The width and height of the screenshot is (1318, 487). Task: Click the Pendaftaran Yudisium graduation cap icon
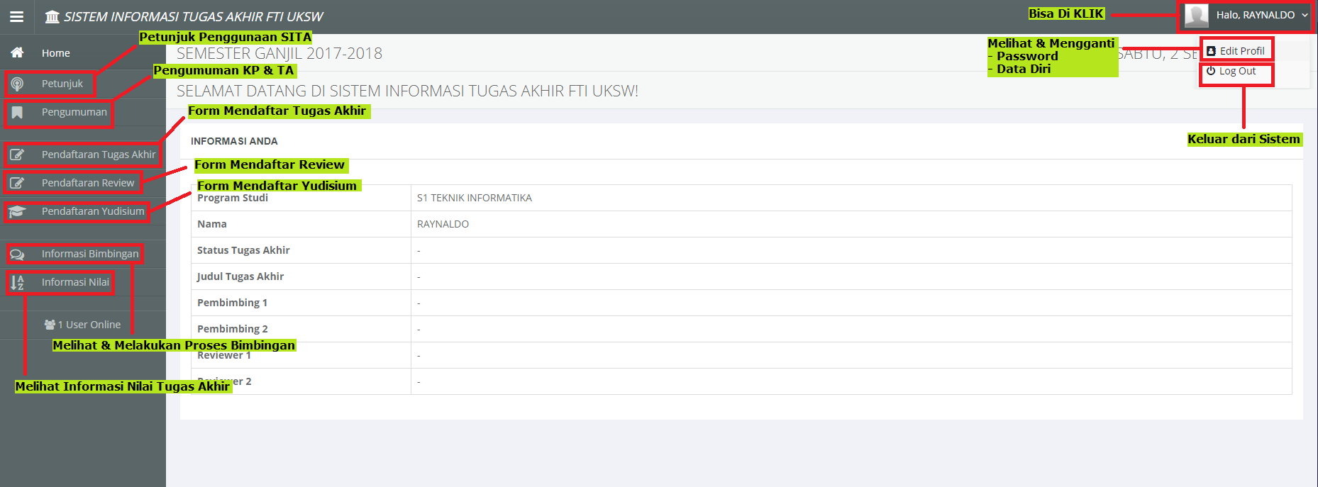[17, 211]
